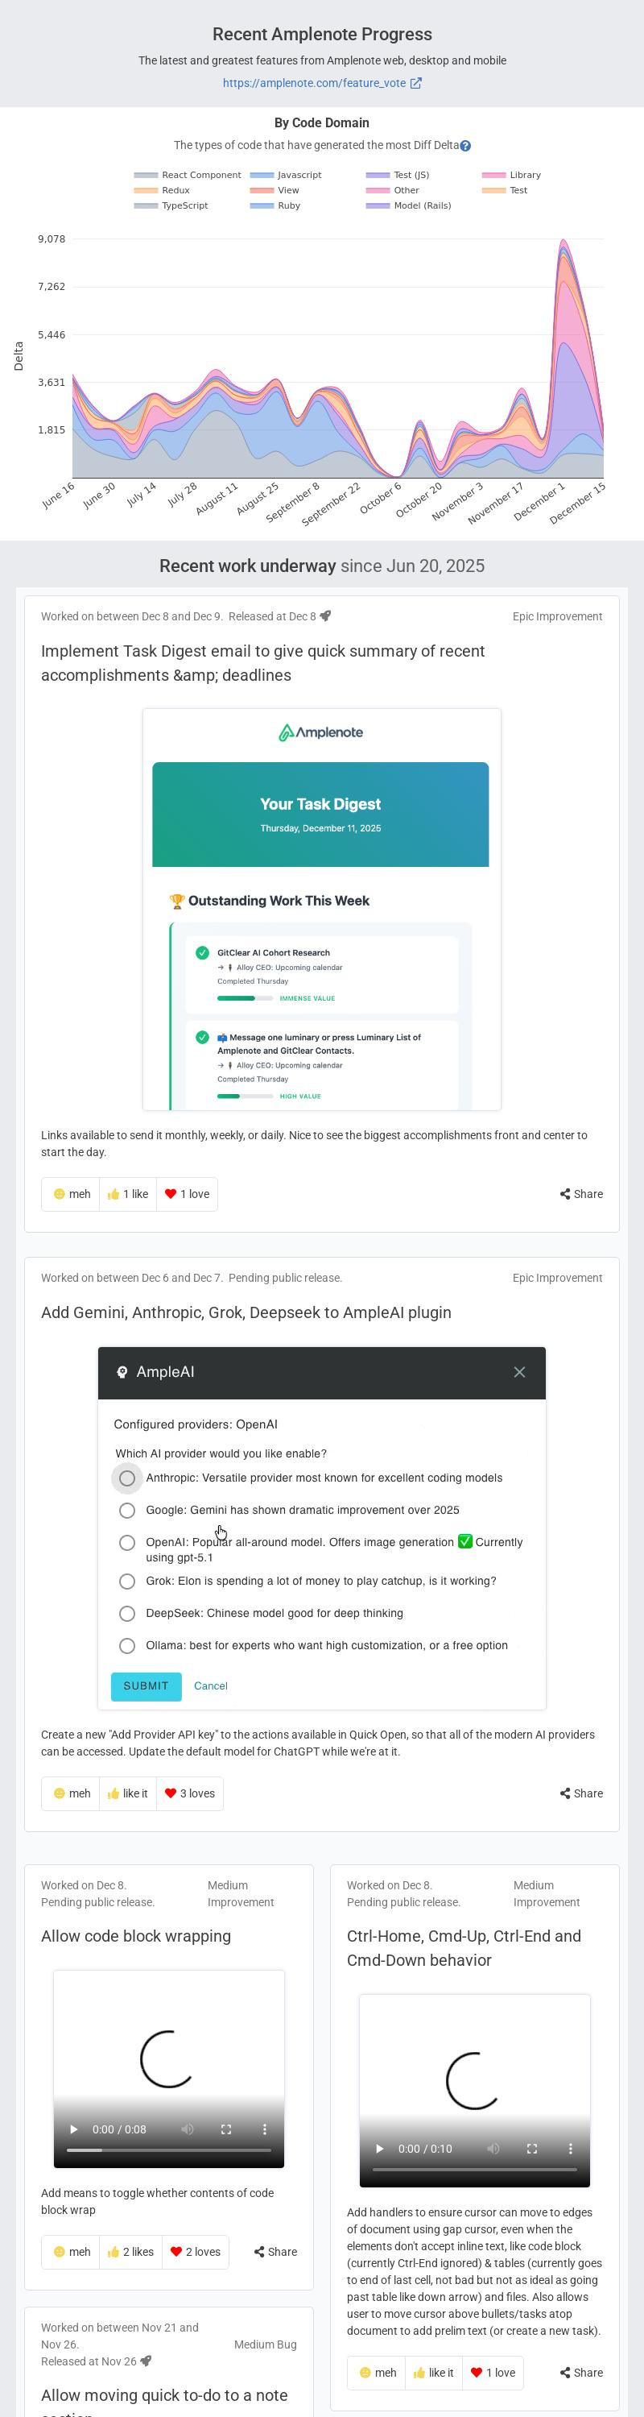This screenshot has height=2417, width=644.
Task: Click Cancel in the AmpleAI dialog
Action: pyautogui.click(x=211, y=1686)
